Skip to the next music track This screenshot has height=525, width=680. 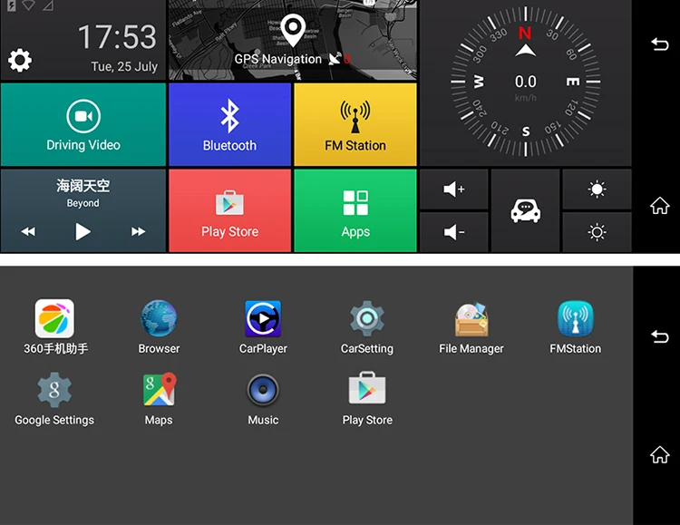point(138,231)
